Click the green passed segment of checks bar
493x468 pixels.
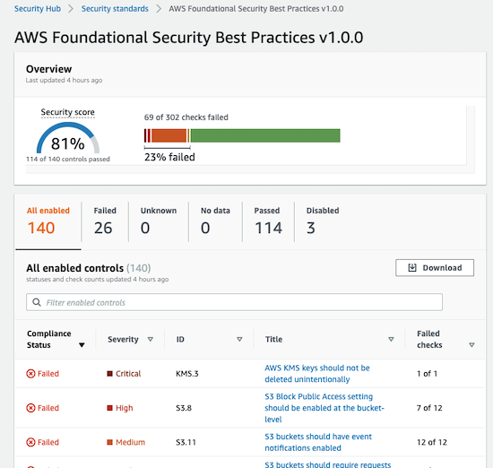pos(265,135)
